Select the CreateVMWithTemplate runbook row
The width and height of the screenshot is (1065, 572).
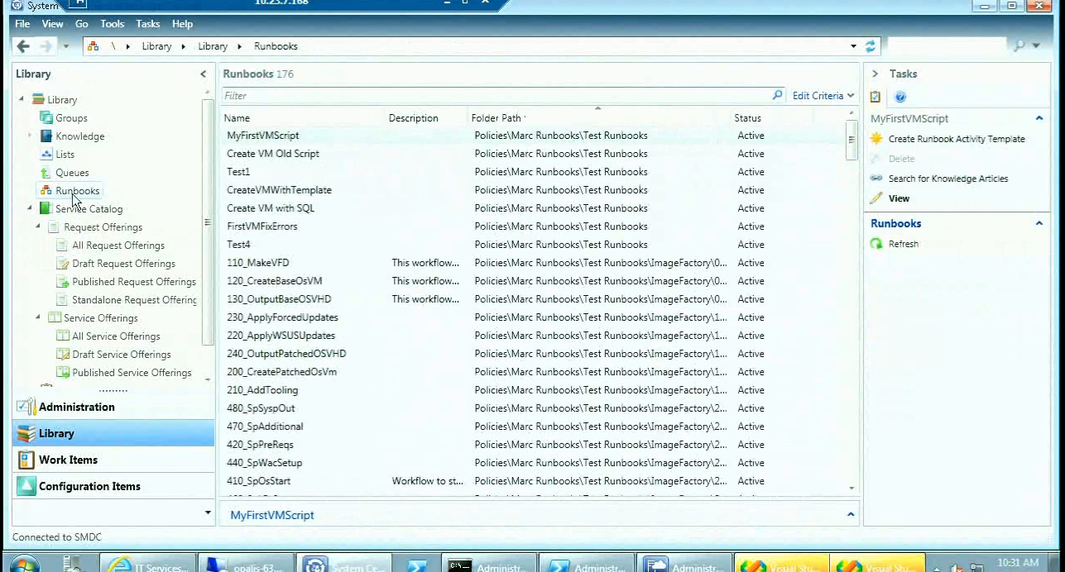point(534,190)
